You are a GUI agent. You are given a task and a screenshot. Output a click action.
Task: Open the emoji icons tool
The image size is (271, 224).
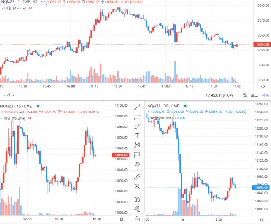(x=137, y=164)
